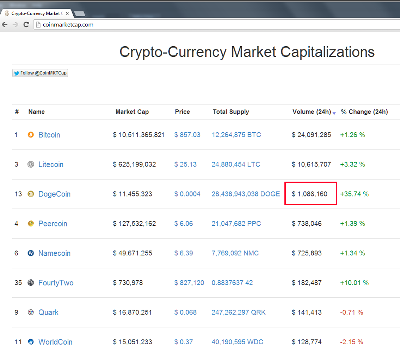The width and height of the screenshot is (400, 346).
Task: Click supply 247,262,297 QRK
Action: (239, 312)
